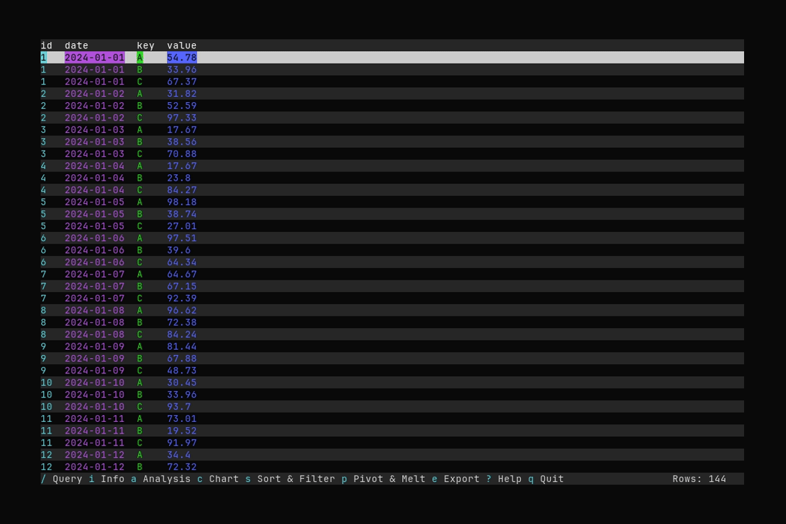Select the highlighted value cell 54.78
The width and height of the screenshot is (786, 524).
[x=181, y=58]
